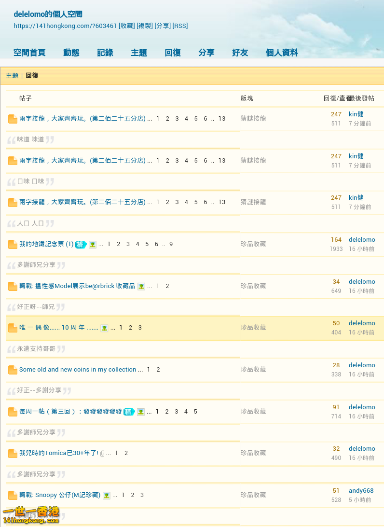Click [分享] share link in header

[x=163, y=26]
